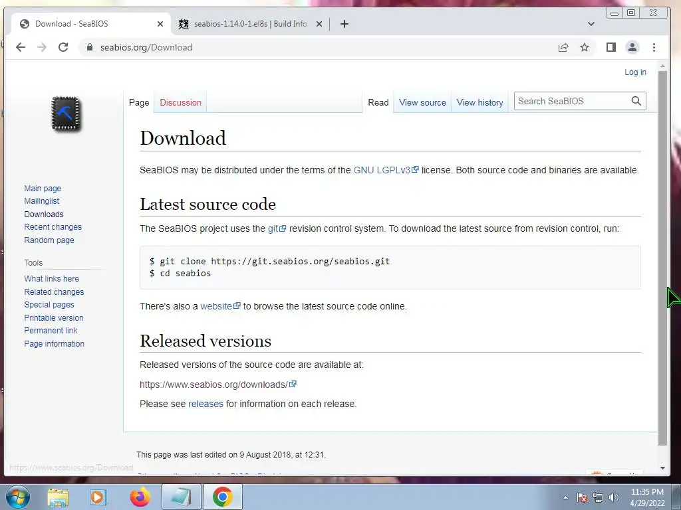The width and height of the screenshot is (681, 510).
Task: Open the Permanent link tool
Action: point(51,331)
